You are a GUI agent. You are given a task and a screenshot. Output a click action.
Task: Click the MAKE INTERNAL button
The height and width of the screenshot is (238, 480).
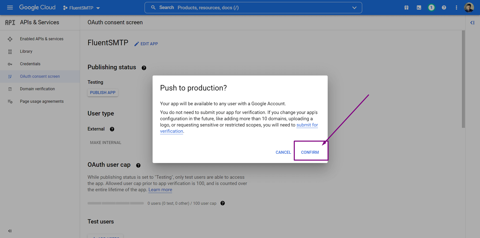point(106,142)
